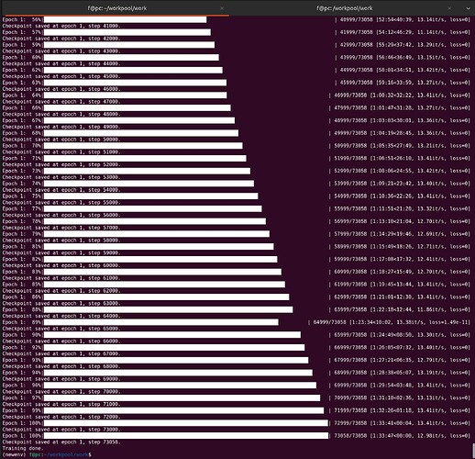This screenshot has height=459, width=475.
Task: Click the '49999/73058' progress count
Action: click(350, 133)
